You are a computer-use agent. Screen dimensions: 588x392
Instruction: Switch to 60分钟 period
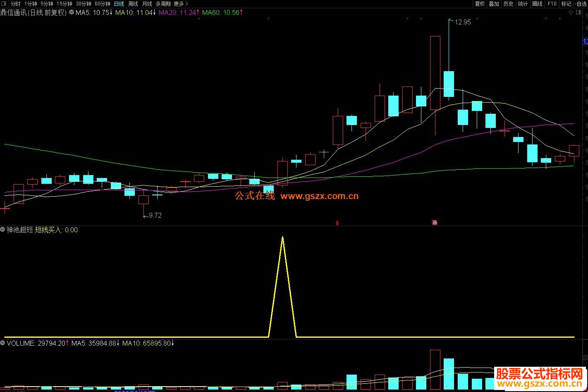click(x=102, y=4)
